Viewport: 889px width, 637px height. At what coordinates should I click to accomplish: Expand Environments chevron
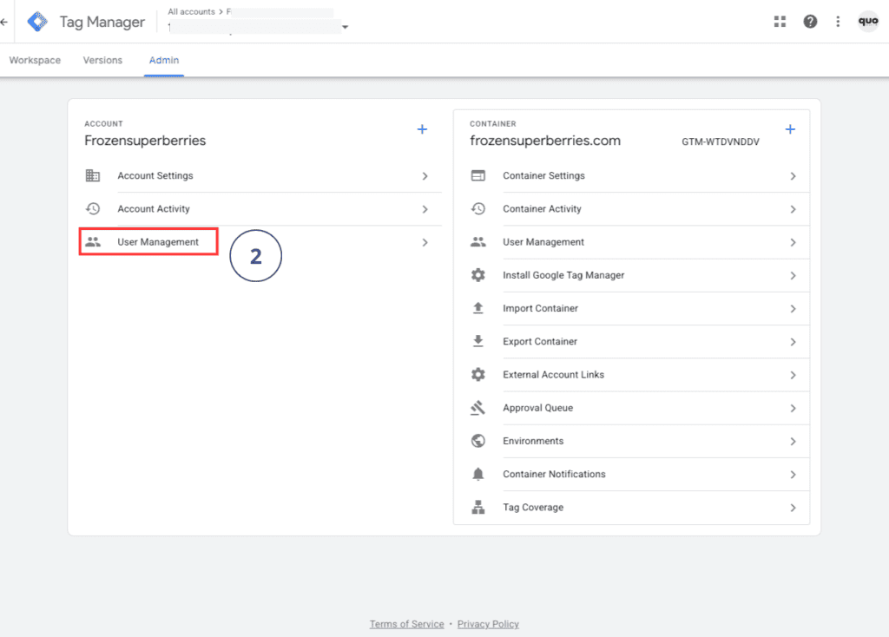[793, 442]
